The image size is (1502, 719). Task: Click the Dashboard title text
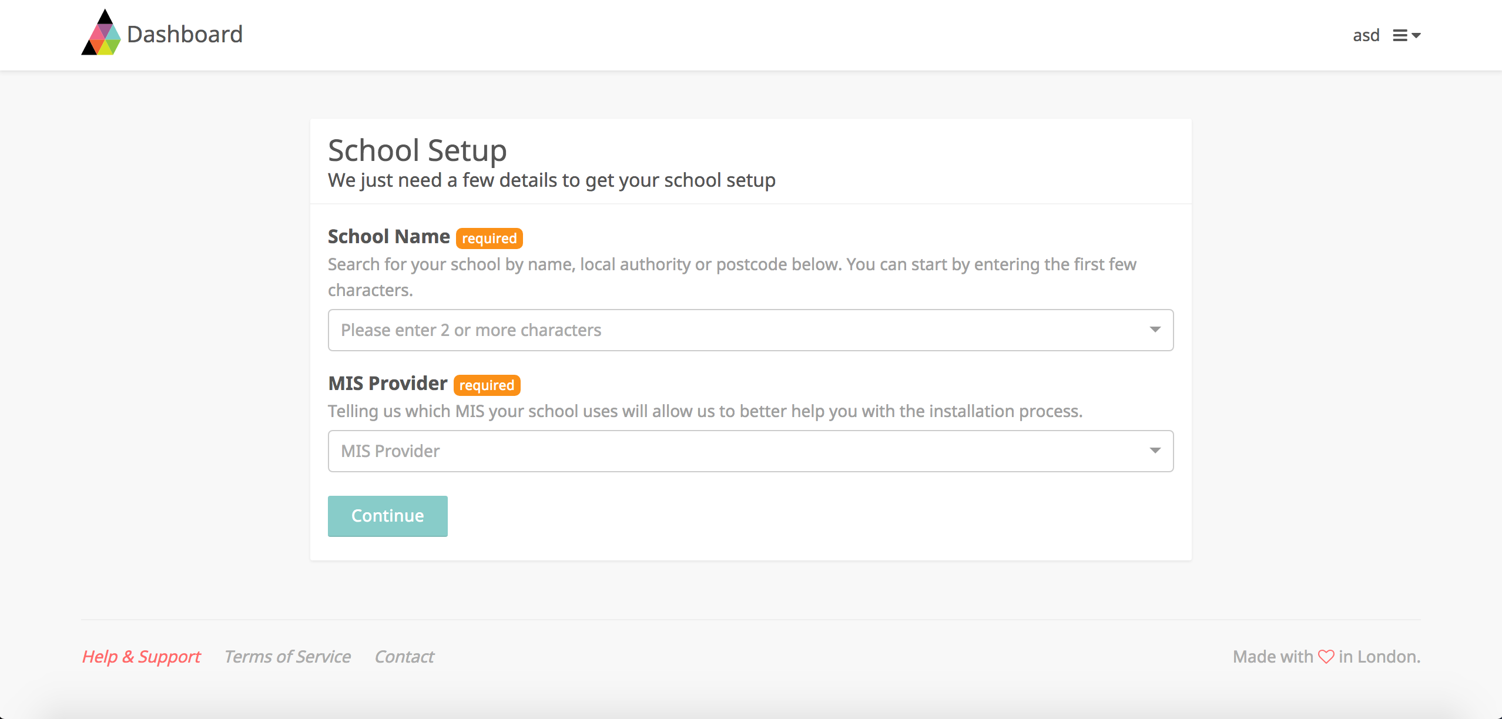[185, 35]
